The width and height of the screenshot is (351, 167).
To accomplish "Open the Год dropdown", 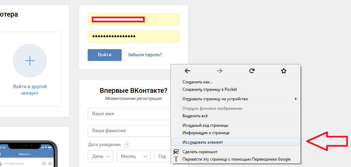I will [162, 156].
